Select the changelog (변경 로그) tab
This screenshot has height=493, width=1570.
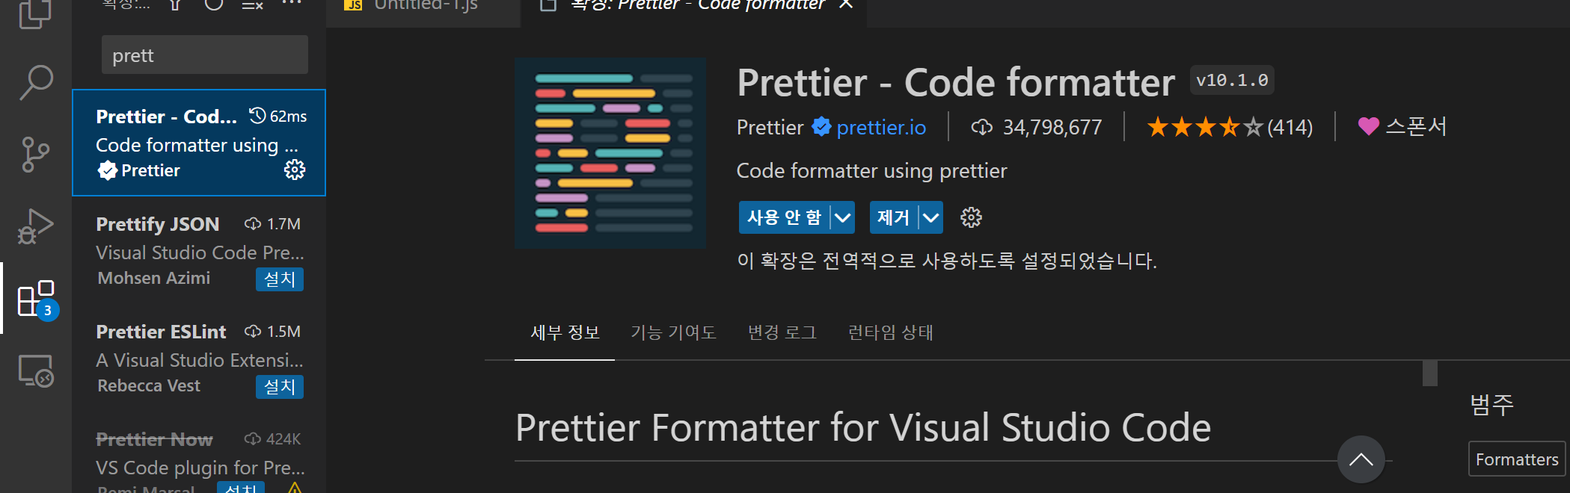click(782, 332)
